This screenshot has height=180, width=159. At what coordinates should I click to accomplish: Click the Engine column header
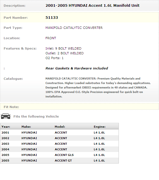click(x=100, y=127)
